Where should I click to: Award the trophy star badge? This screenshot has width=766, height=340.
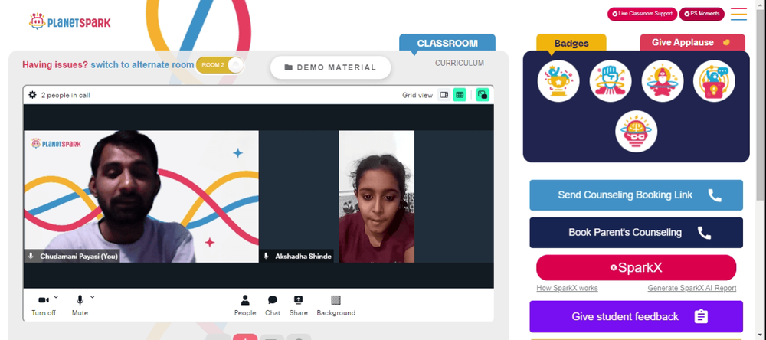coord(558,81)
